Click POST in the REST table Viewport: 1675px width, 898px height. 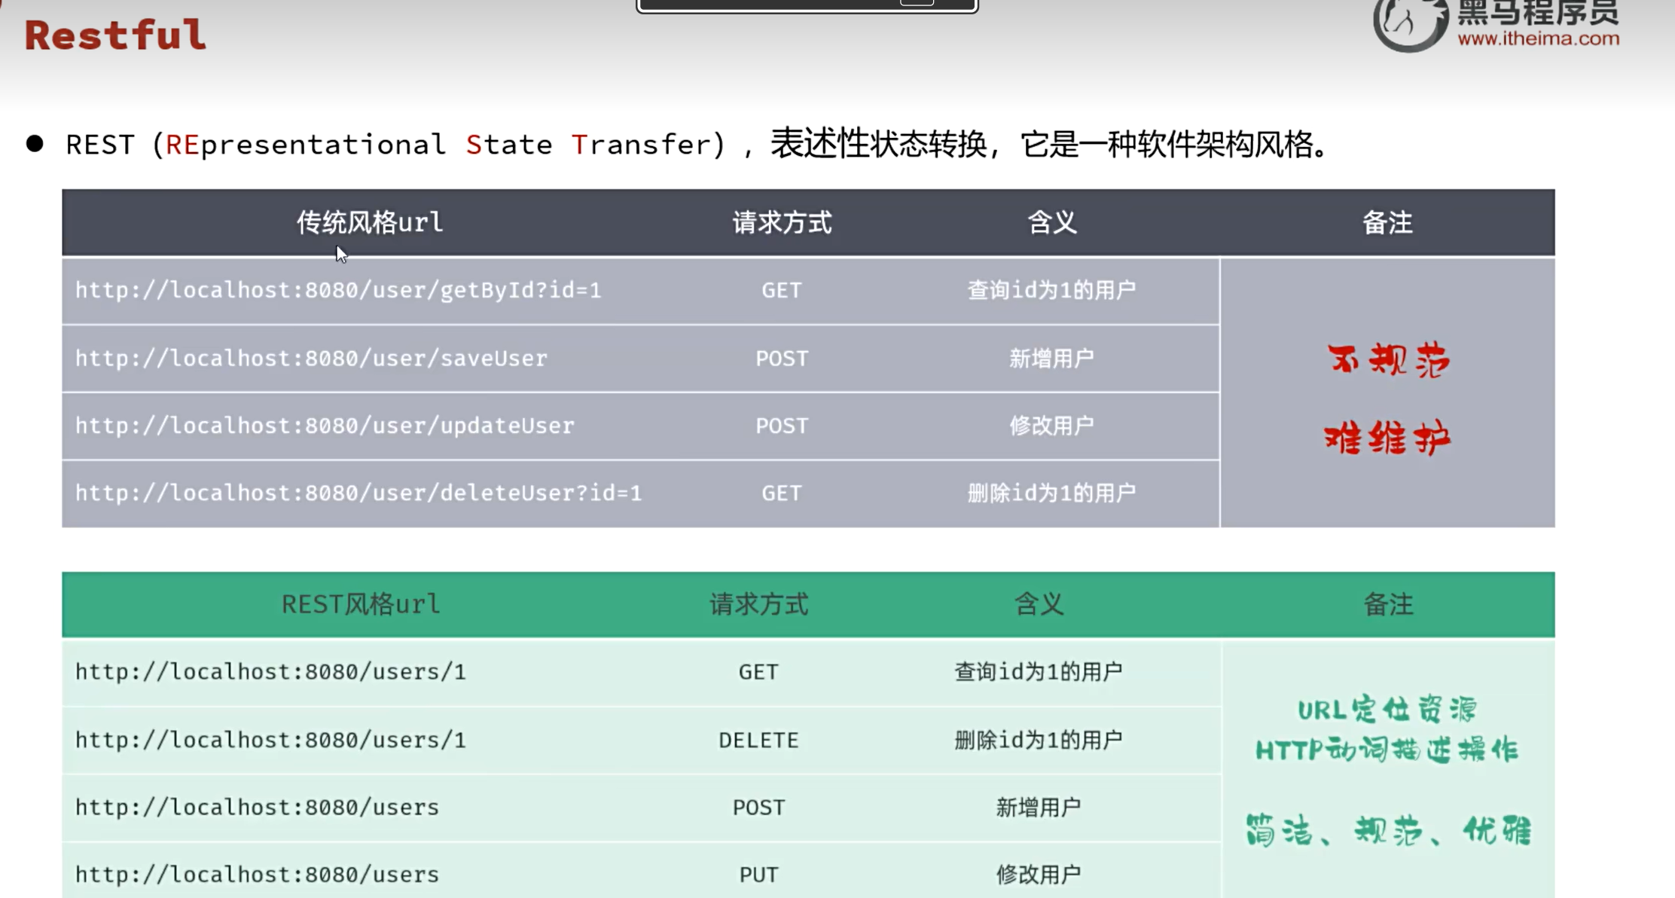758,808
